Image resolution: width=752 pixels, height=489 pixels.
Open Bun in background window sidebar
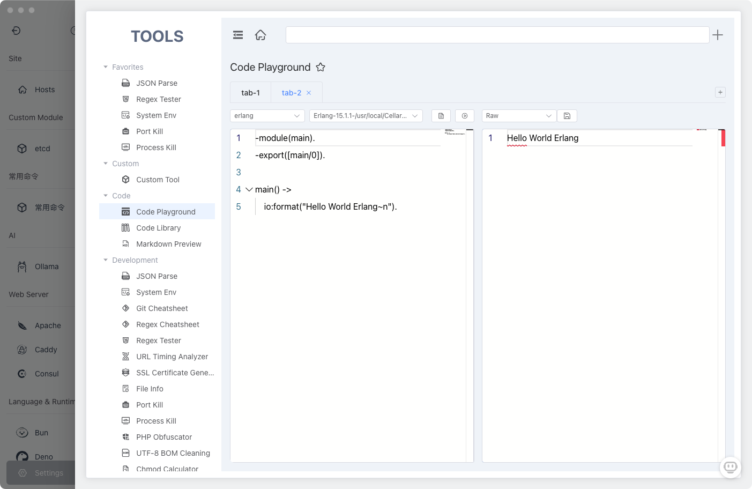pyautogui.click(x=40, y=433)
